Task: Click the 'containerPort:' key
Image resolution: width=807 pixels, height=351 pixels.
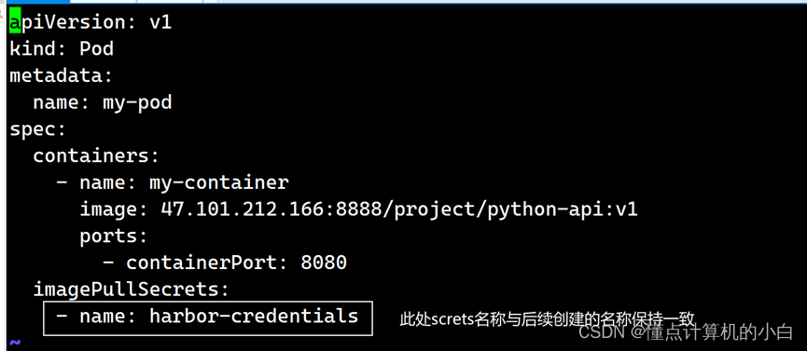Action: (x=207, y=263)
